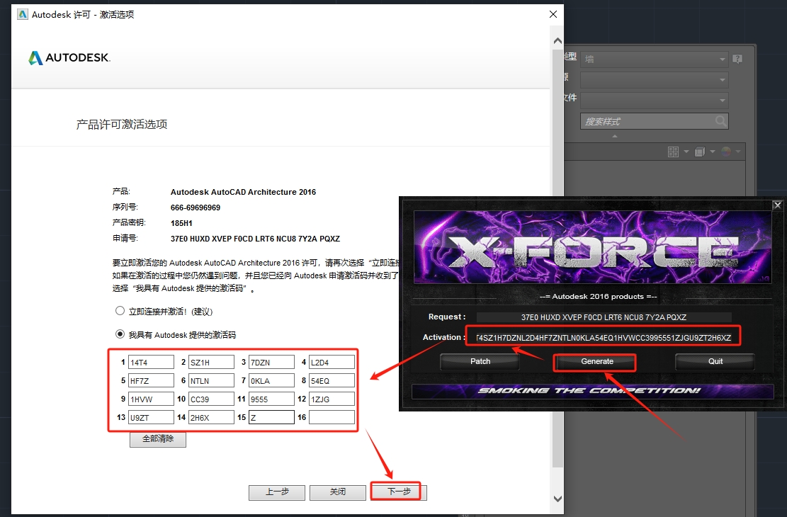Click activation code field 13 containing U9ZT
The image size is (787, 517).
click(x=151, y=417)
